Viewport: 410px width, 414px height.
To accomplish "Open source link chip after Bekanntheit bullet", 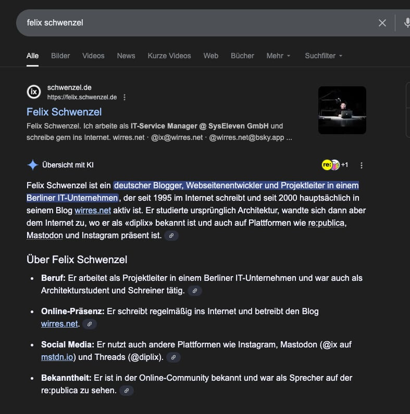I will coord(126,391).
